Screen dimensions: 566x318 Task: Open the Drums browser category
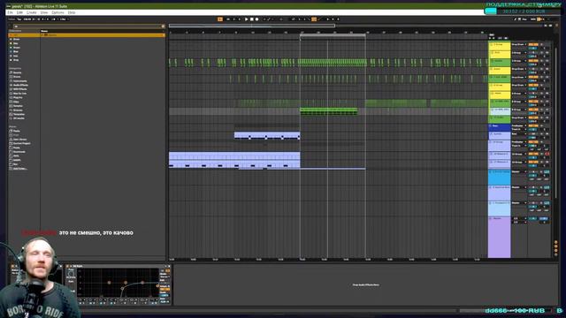click(x=17, y=77)
